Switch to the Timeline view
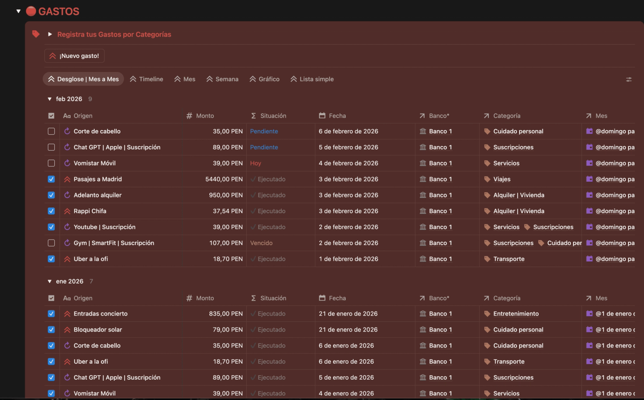 [146, 79]
